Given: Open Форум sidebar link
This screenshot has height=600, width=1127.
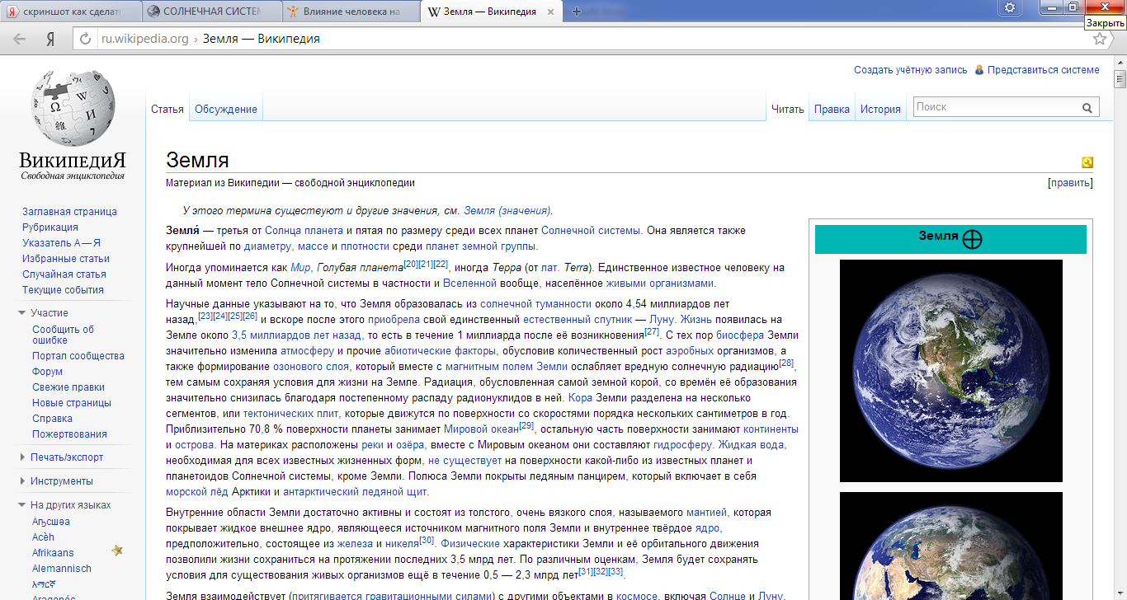Looking at the screenshot, I should [x=47, y=372].
